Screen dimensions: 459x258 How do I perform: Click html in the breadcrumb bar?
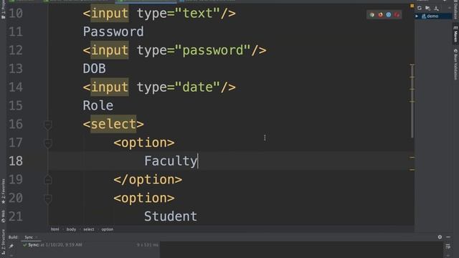click(55, 229)
